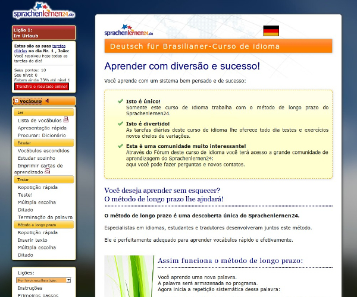Screen dimensions: 357x297
Task: Expand the plus icon beside Vocábulo
Action: tap(16, 101)
